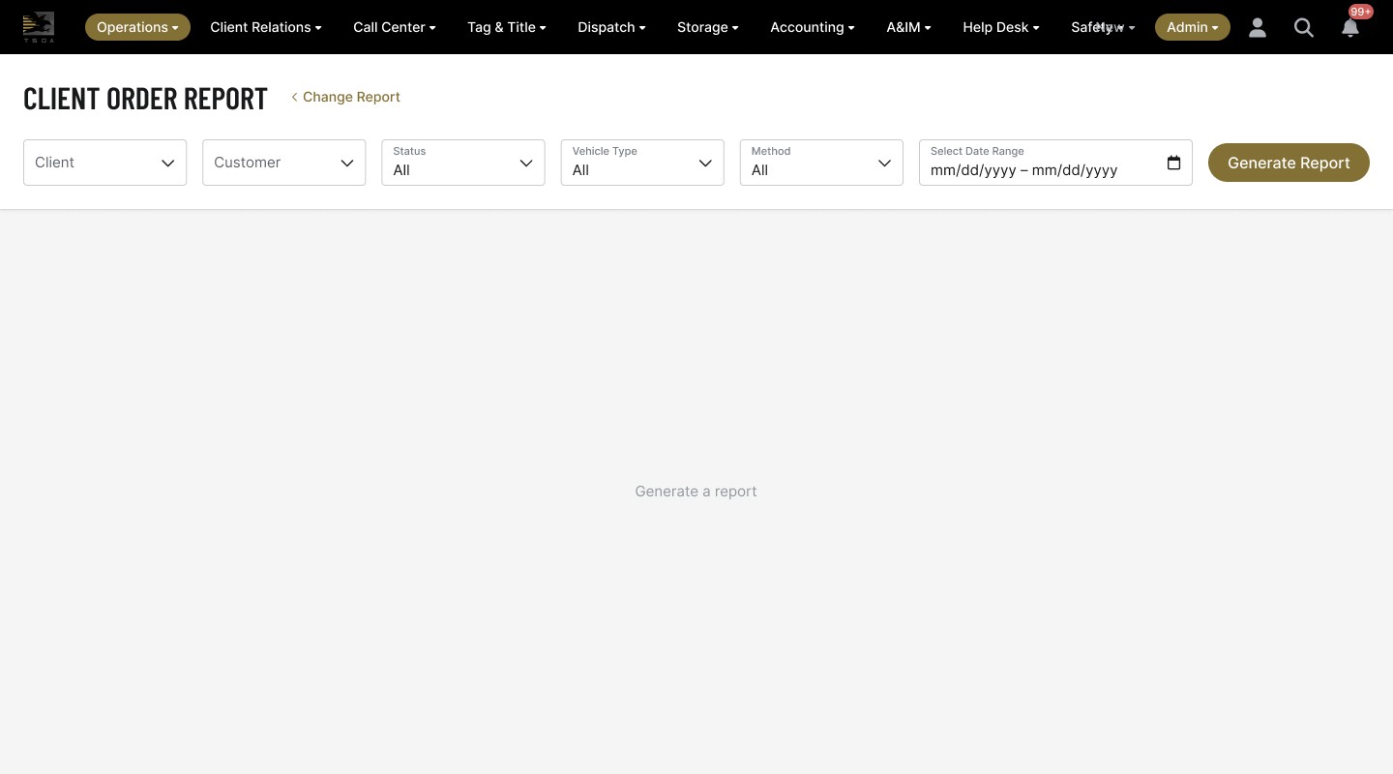Open the Operations menu
The image size is (1393, 774).
pos(137,27)
